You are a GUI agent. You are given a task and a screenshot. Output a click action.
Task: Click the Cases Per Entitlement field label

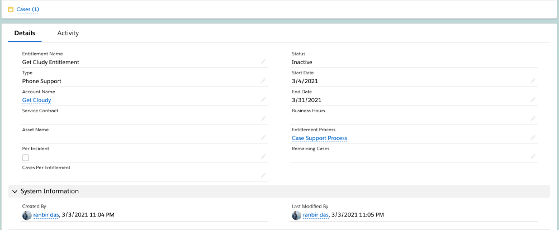point(46,167)
